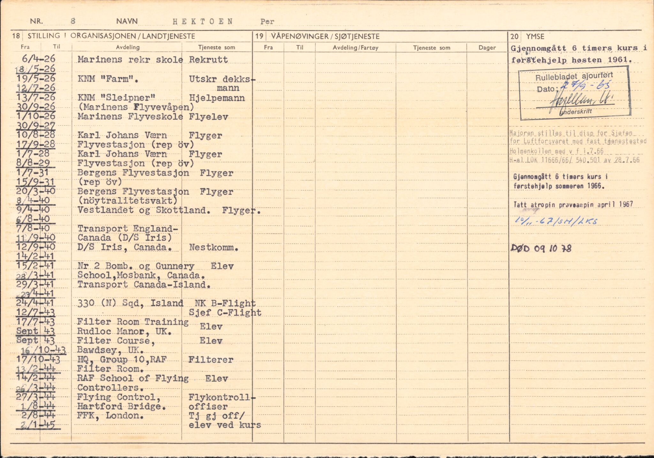This screenshot has height=458, width=654.
Task: Click date 2/1-45
Action: (38, 425)
